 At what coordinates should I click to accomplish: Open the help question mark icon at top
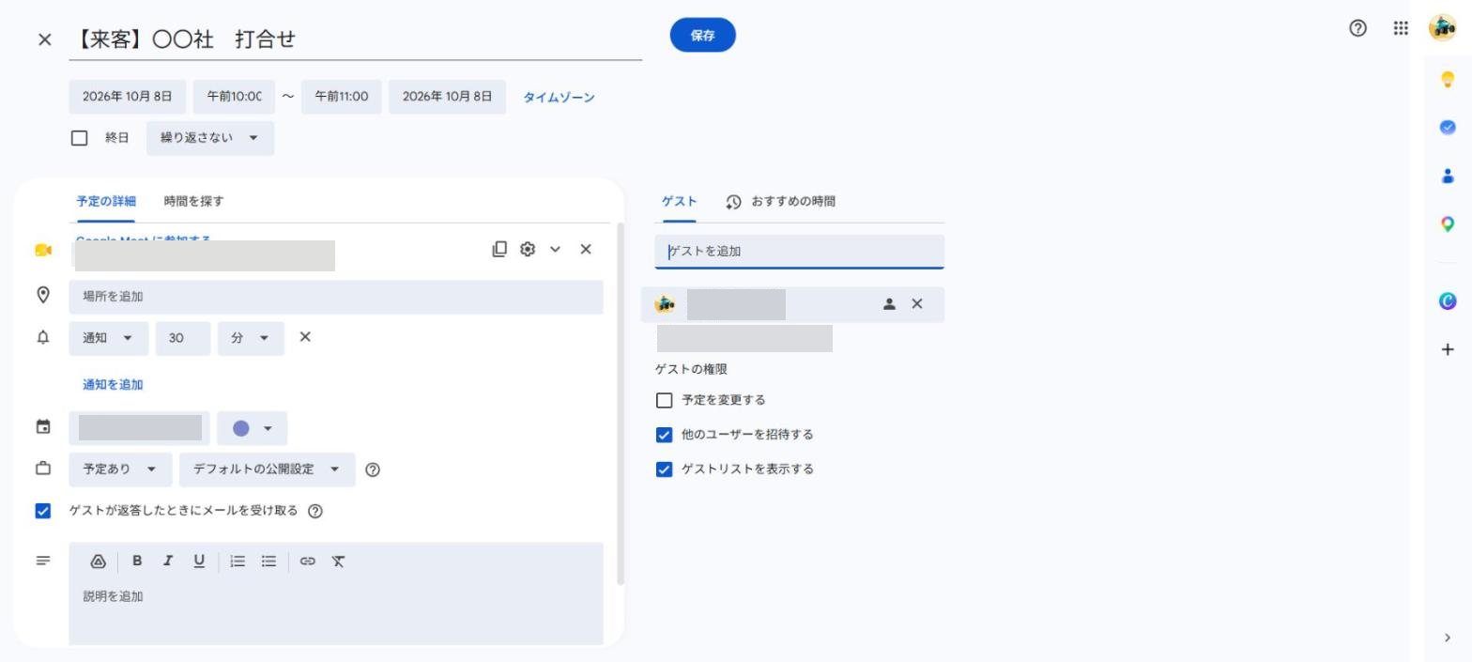pos(1357,28)
